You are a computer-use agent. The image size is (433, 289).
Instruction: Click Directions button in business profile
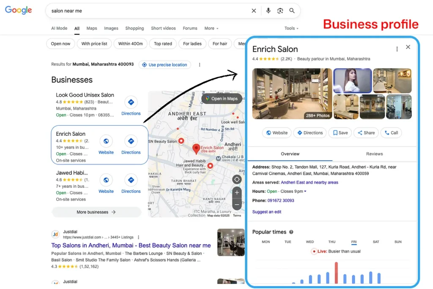(x=310, y=133)
